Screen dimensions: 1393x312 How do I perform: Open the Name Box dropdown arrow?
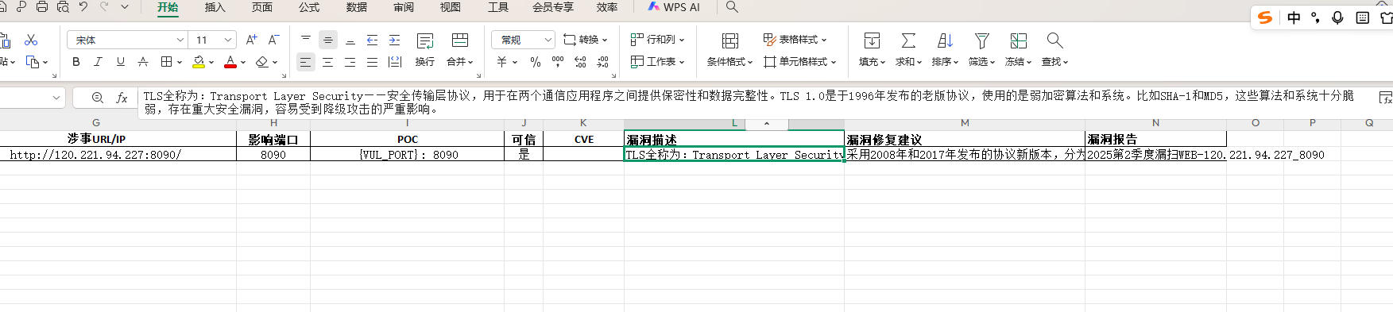pyautogui.click(x=56, y=98)
